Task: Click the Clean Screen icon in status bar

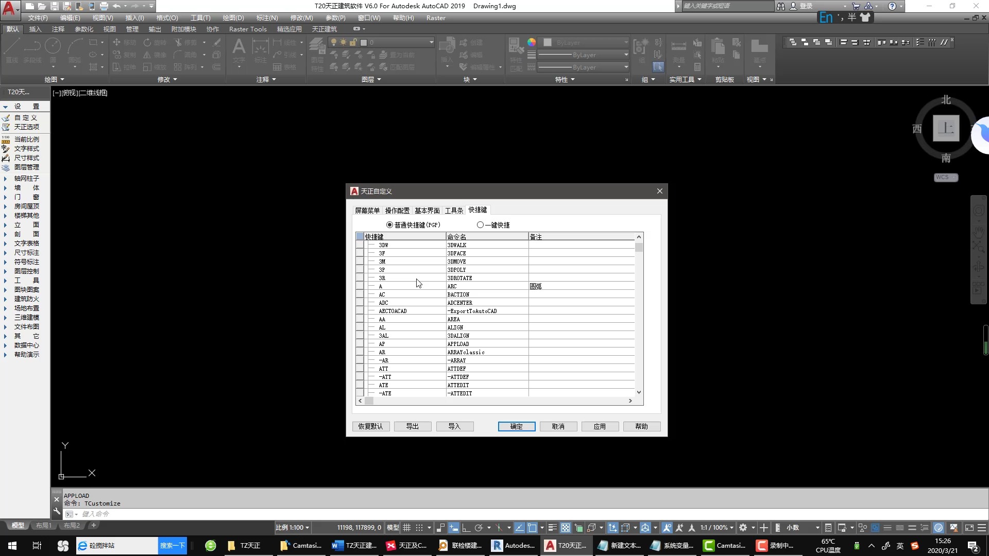Action: [969, 528]
